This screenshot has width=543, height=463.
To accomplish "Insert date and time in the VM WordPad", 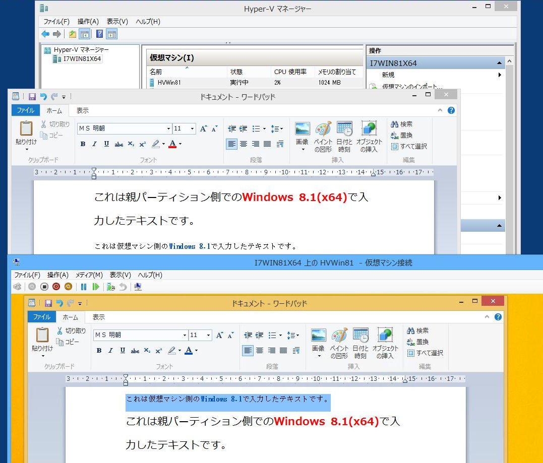I will pyautogui.click(x=360, y=343).
